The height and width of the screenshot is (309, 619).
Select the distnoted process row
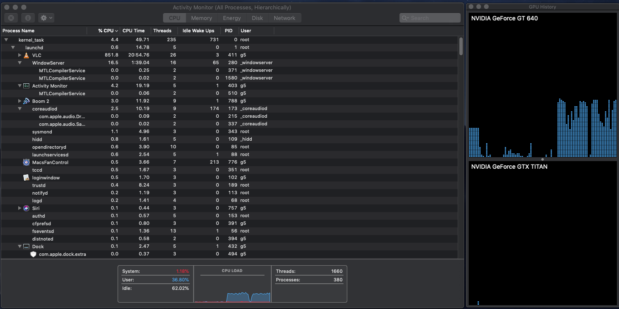point(229,239)
